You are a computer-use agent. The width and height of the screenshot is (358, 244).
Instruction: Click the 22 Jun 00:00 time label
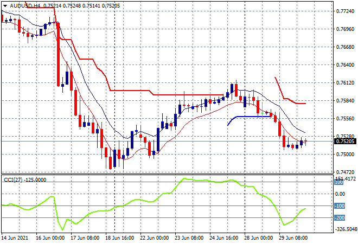pos(155,238)
